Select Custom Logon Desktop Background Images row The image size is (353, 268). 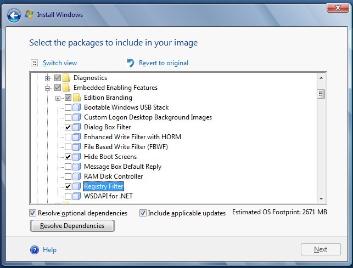click(x=148, y=117)
